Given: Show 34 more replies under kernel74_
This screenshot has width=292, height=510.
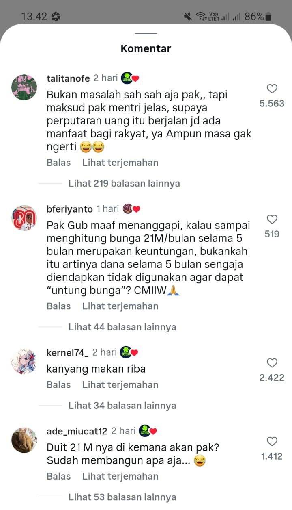Looking at the screenshot, I should coord(122,405).
